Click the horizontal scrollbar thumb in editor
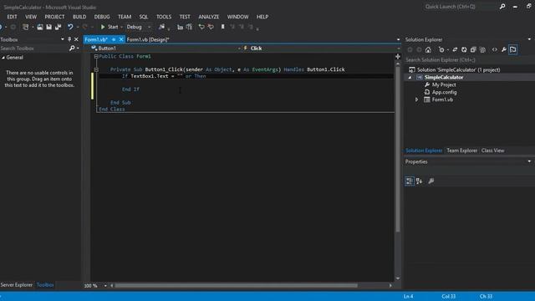 point(236,286)
